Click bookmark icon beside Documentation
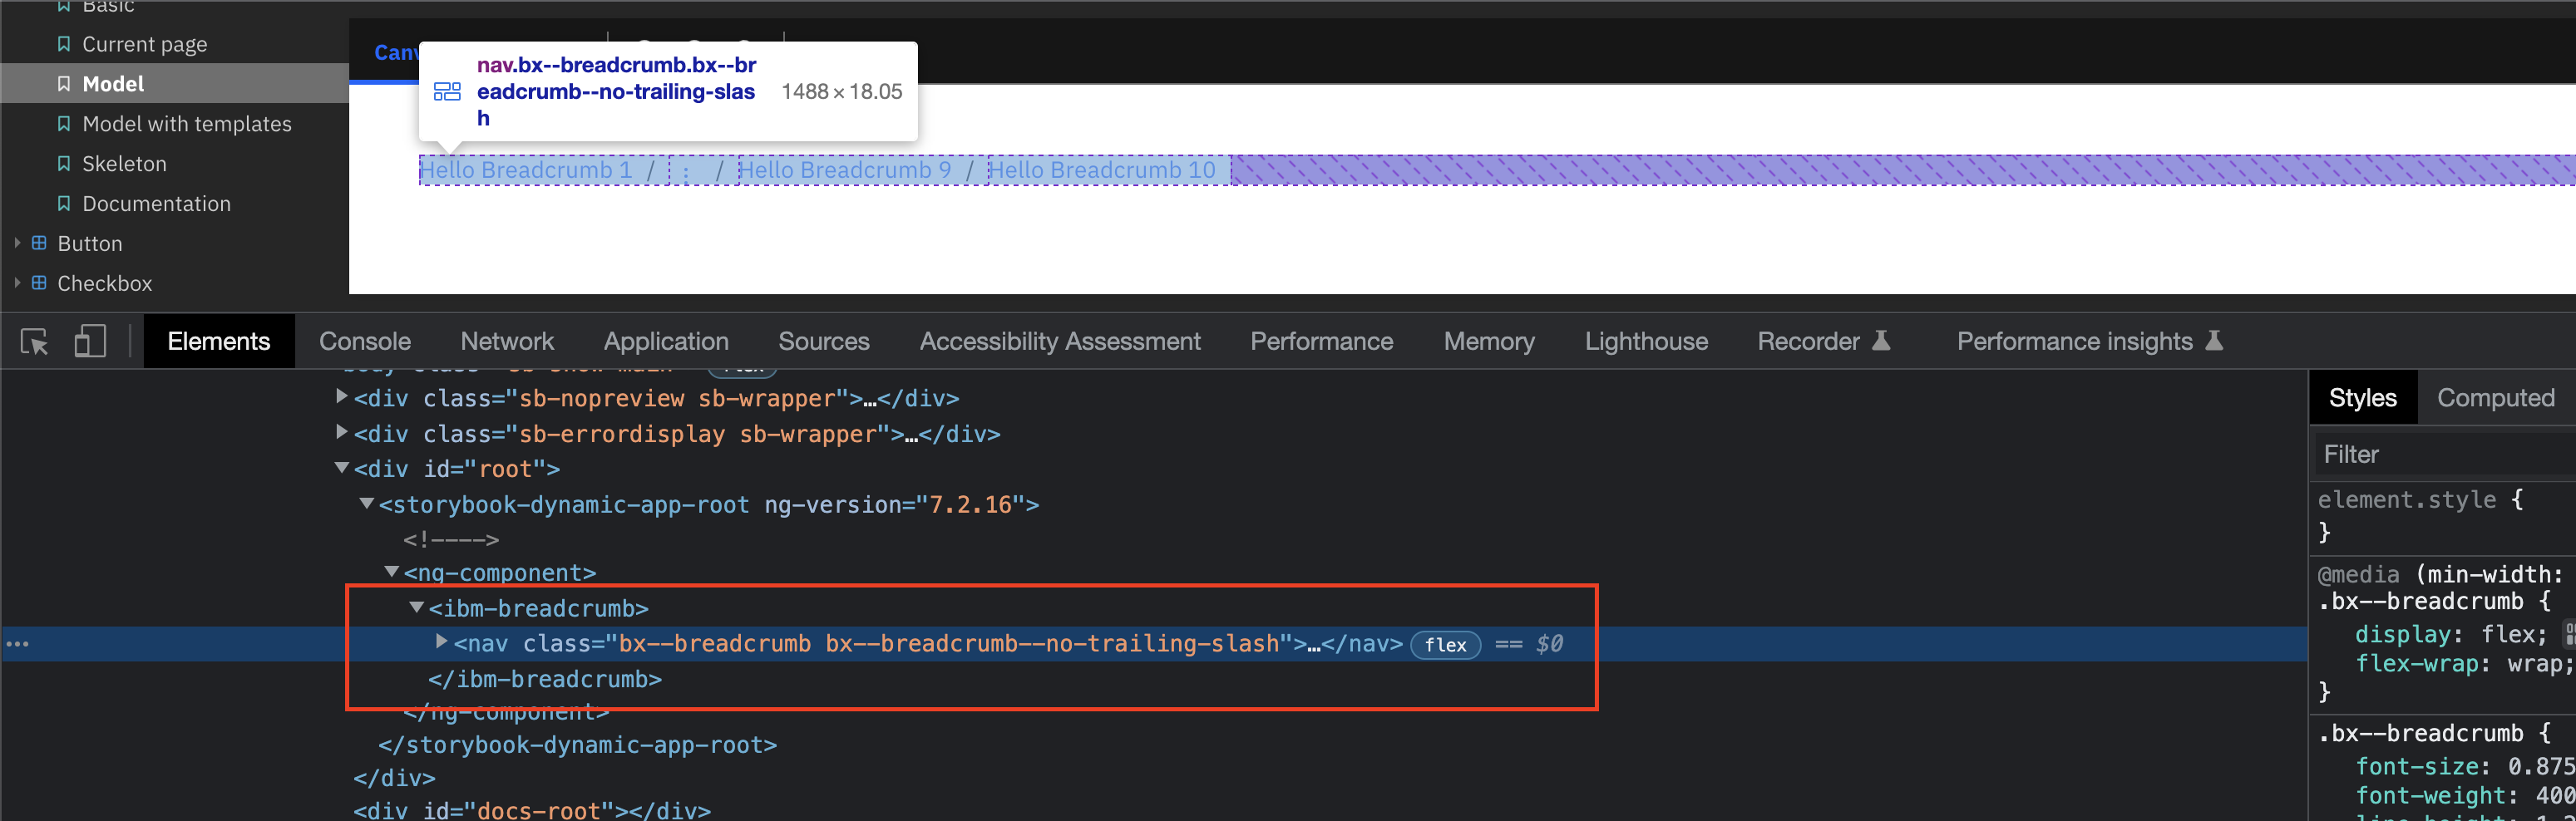Viewport: 2576px width, 821px height. click(64, 204)
